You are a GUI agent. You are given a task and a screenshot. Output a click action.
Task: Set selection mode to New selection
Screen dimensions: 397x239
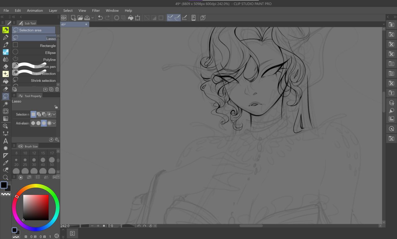pos(33,114)
